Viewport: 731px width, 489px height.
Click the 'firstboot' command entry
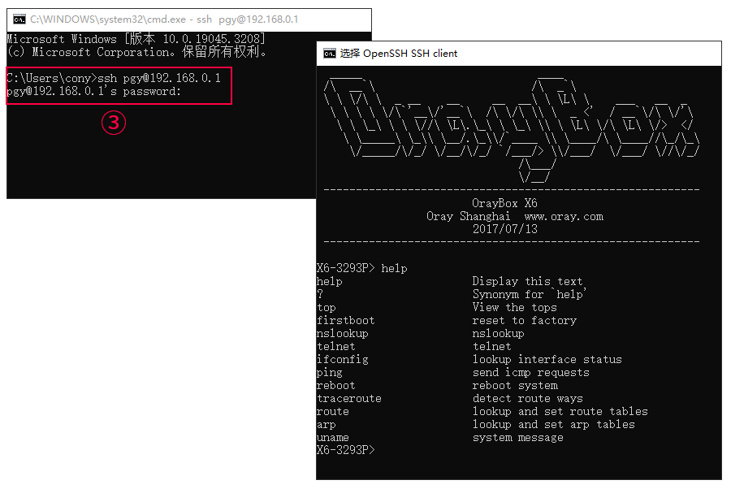tap(345, 320)
